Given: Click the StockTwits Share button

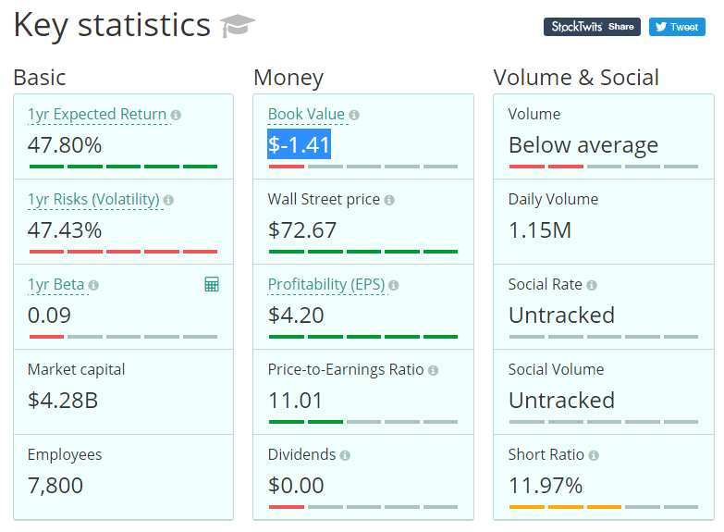Looking at the screenshot, I should pos(592,27).
